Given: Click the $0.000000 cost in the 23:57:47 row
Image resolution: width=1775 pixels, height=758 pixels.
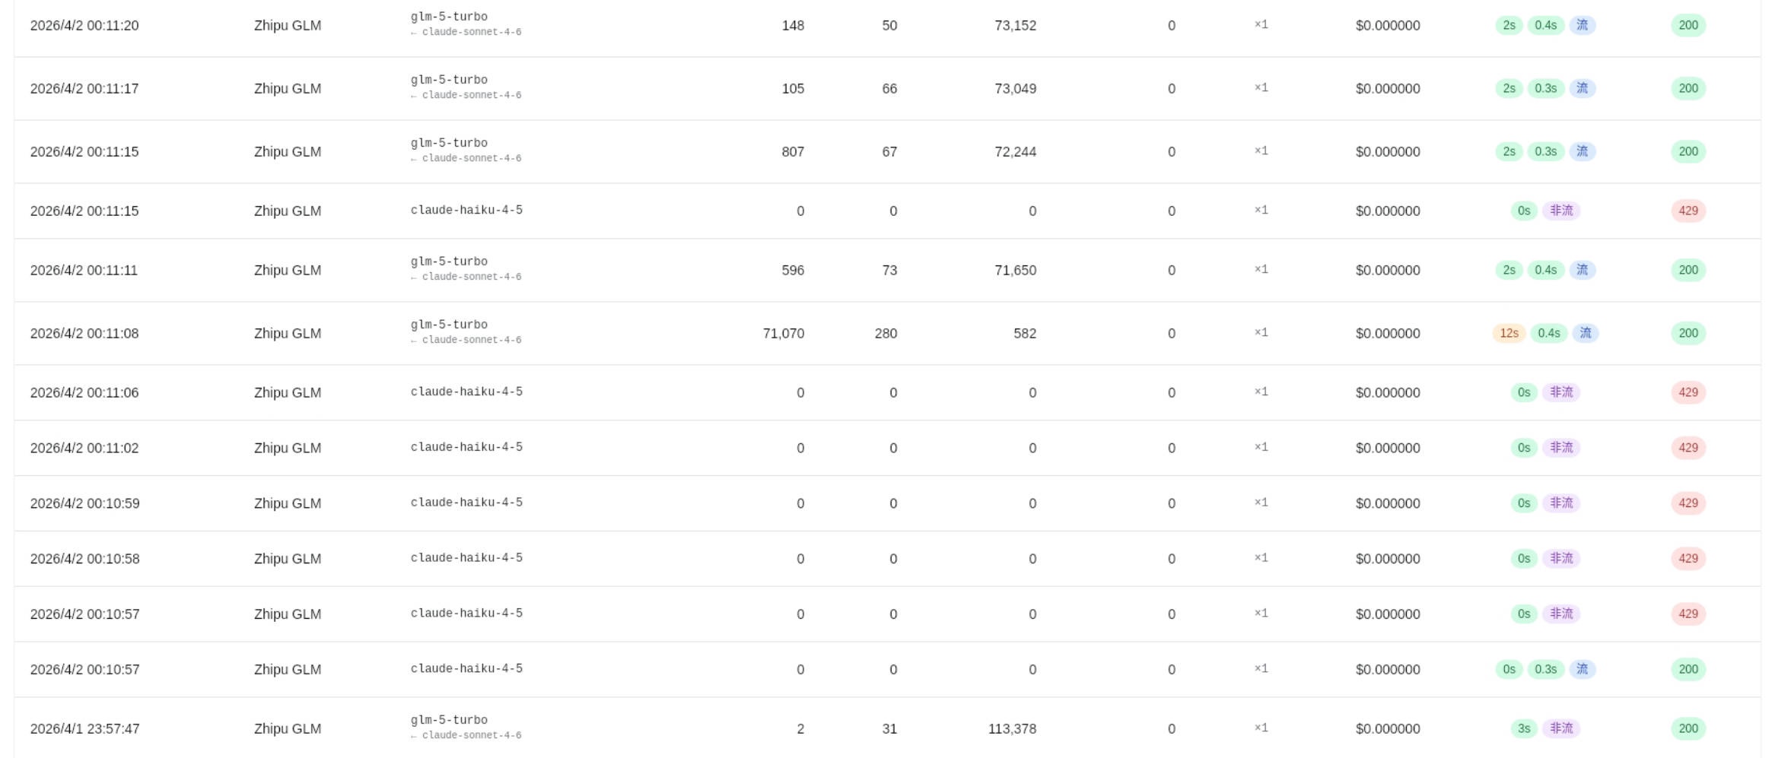Looking at the screenshot, I should pyautogui.click(x=1387, y=728).
